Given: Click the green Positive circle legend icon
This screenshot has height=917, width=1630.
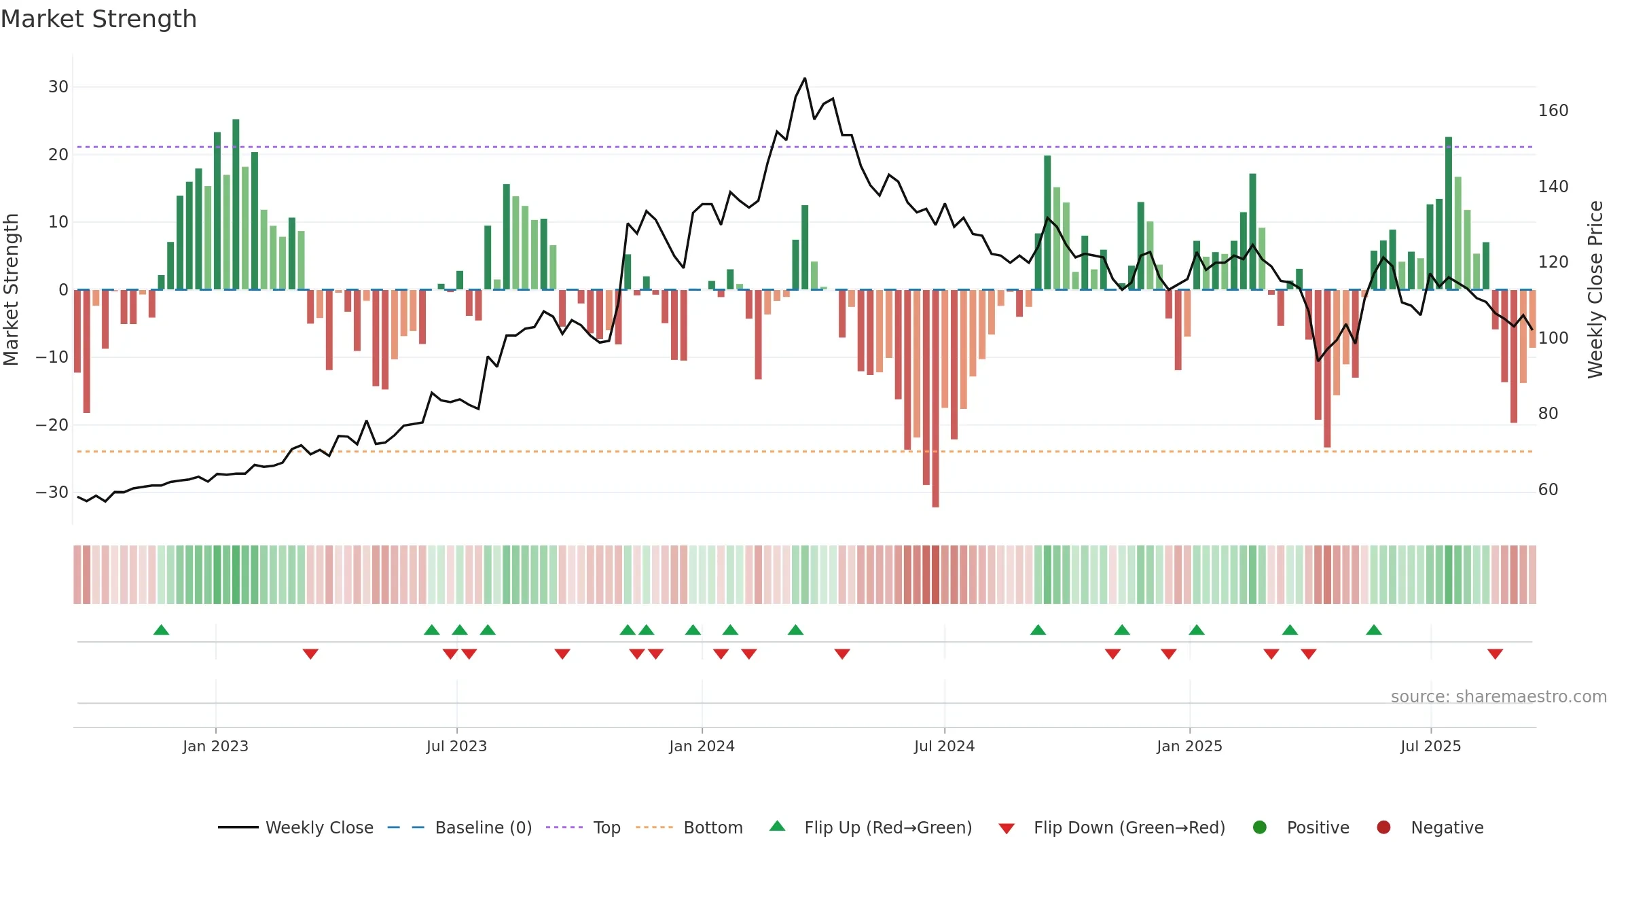Looking at the screenshot, I should [x=1260, y=827].
